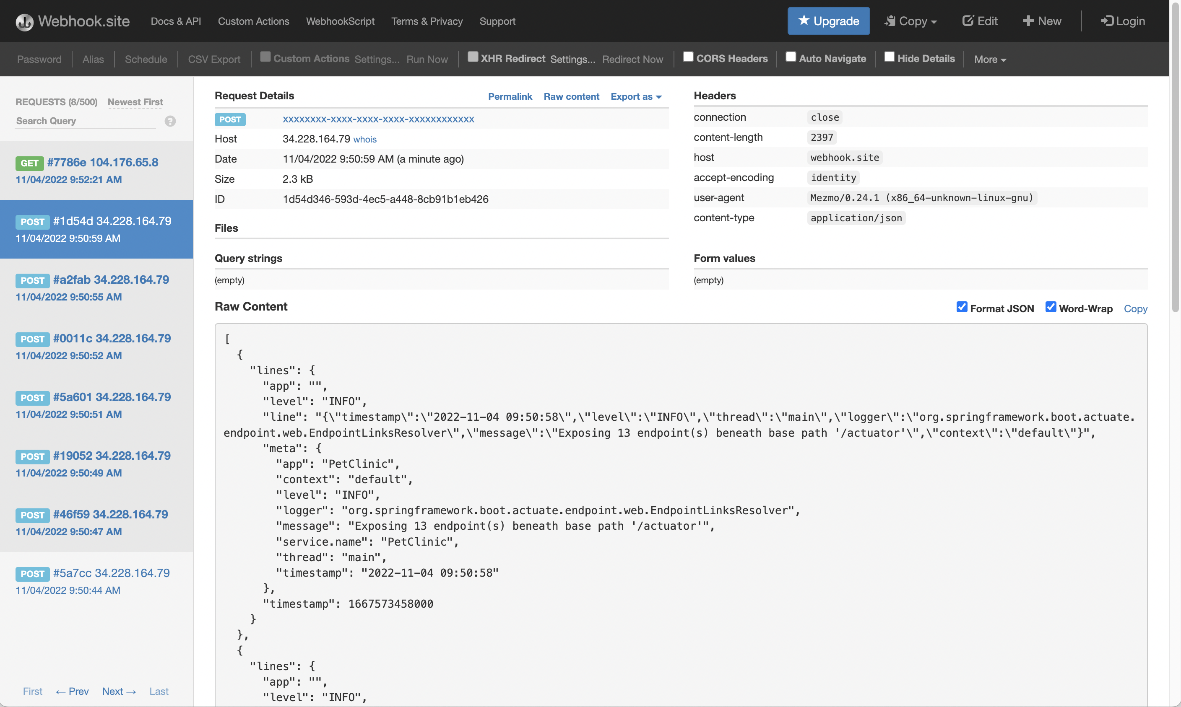Click the Edit pencil button

(x=980, y=21)
